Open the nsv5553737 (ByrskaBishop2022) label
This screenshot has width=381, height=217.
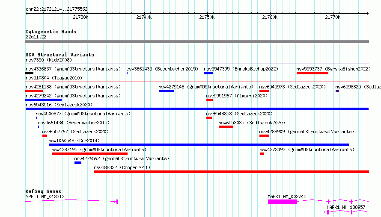pos(333,69)
